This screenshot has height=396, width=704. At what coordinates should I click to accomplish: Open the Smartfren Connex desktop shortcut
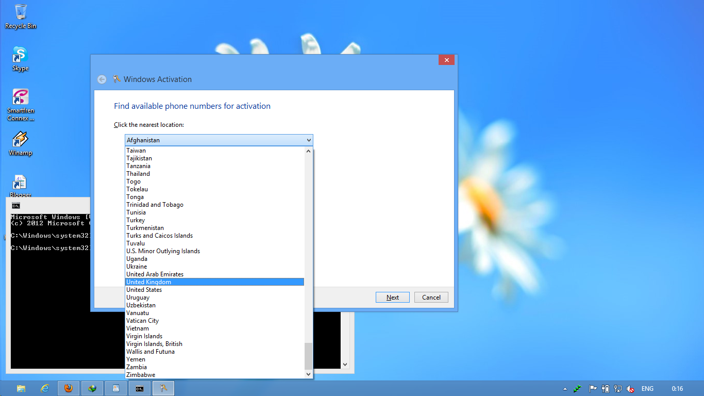pyautogui.click(x=21, y=105)
